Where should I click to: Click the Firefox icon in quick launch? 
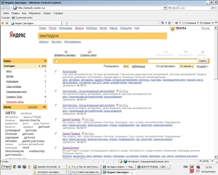click(x=24, y=167)
